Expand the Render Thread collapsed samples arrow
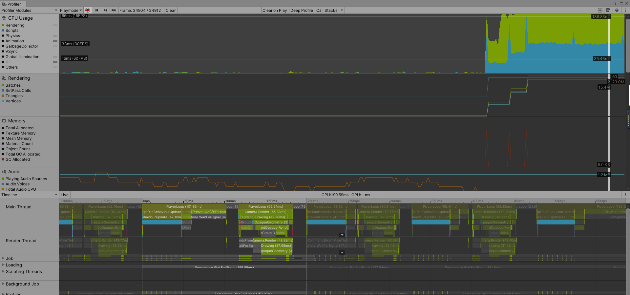 coord(342,253)
